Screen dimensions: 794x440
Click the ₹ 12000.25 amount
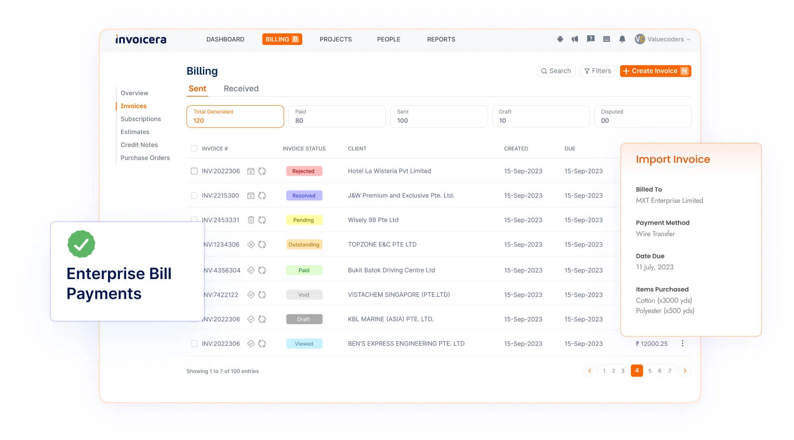(x=652, y=343)
